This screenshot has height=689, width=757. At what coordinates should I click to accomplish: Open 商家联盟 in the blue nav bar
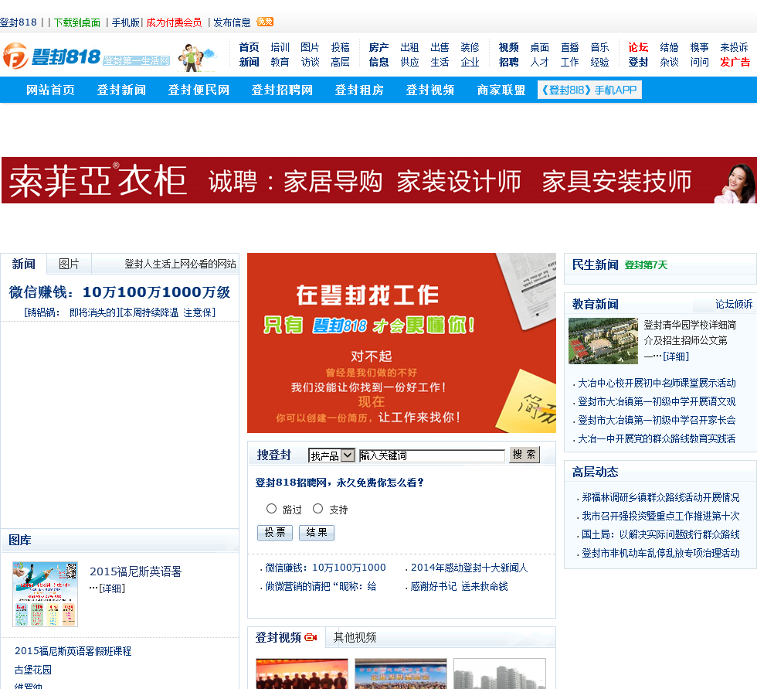coord(501,90)
